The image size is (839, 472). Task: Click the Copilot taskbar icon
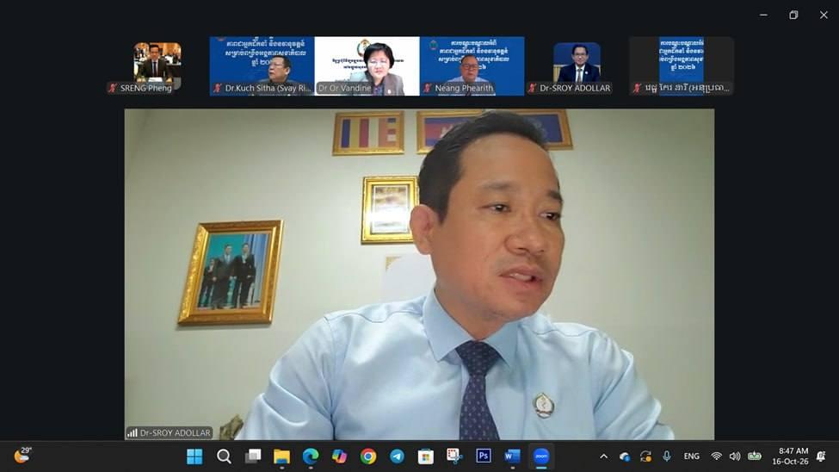pos(339,456)
